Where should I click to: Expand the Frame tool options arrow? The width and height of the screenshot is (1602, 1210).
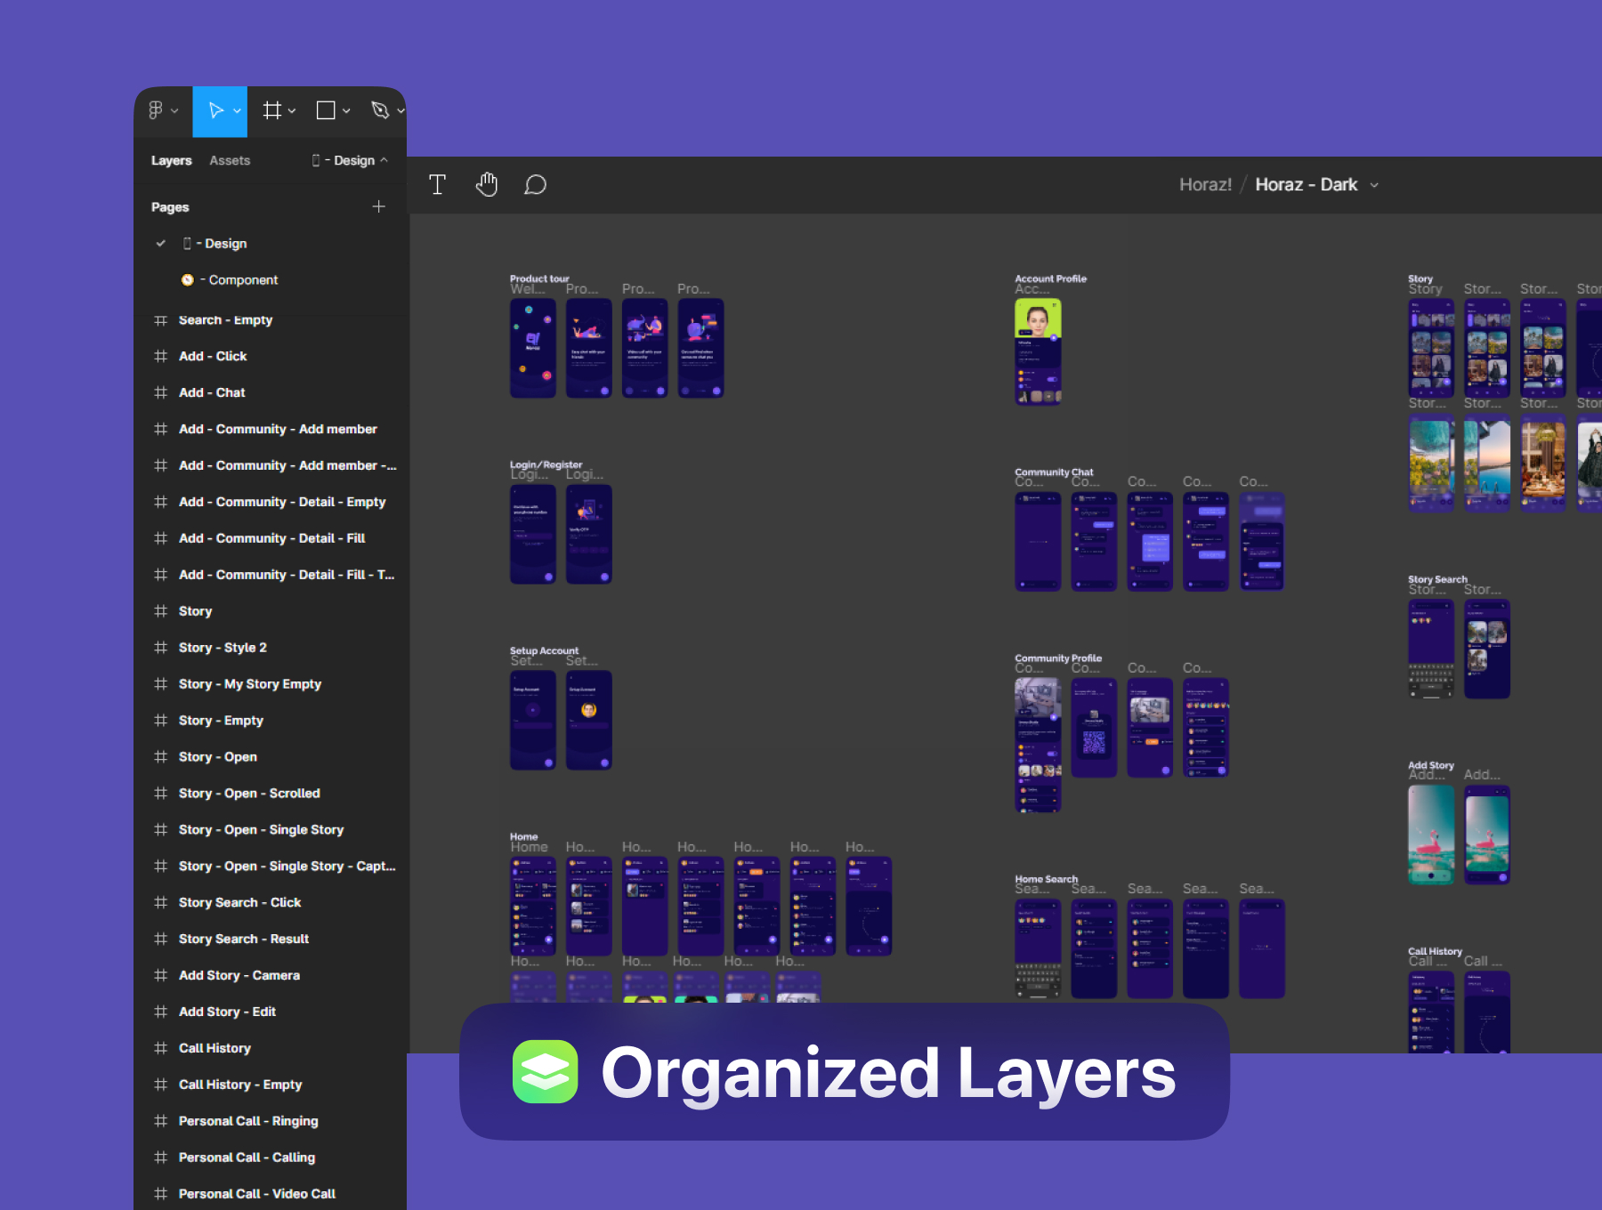[x=292, y=111]
